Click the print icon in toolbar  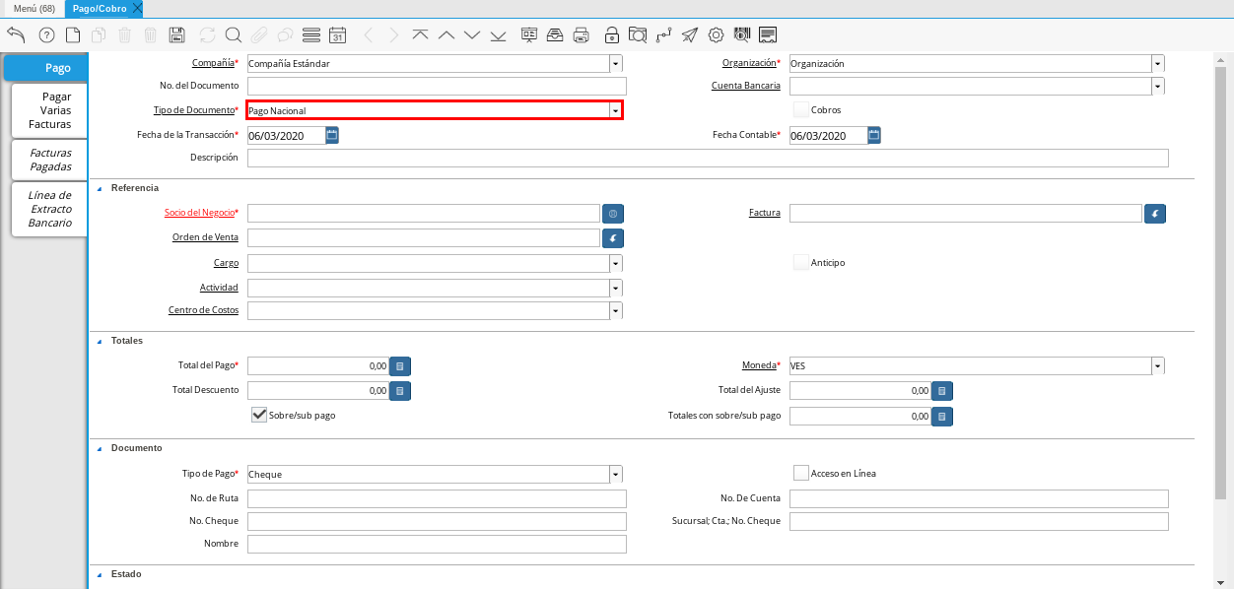[x=582, y=35]
